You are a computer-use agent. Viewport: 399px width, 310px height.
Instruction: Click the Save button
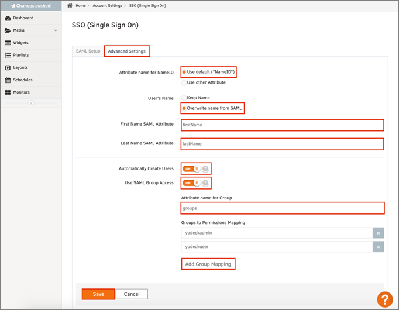(98, 294)
